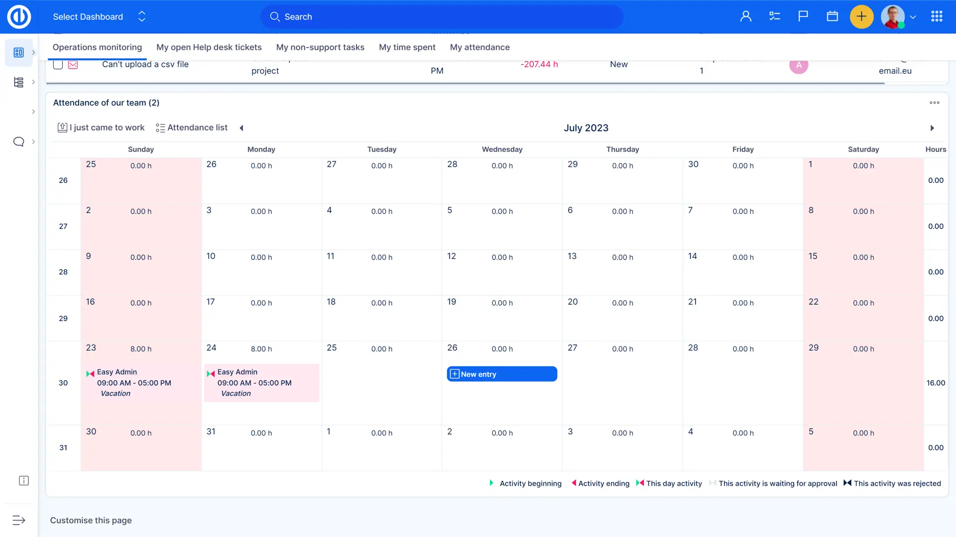Go to previous month with left arrow

pos(241,128)
